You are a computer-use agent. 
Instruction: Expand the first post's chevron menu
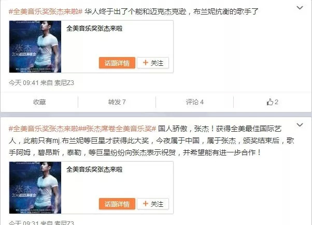[300, 8]
